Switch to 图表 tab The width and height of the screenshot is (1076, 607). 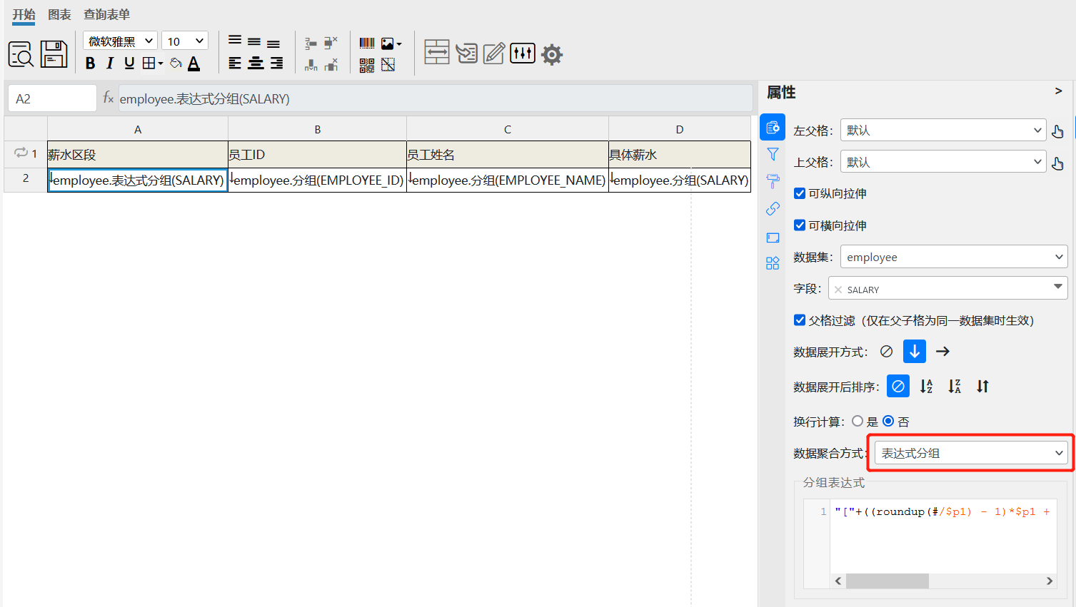(x=59, y=14)
